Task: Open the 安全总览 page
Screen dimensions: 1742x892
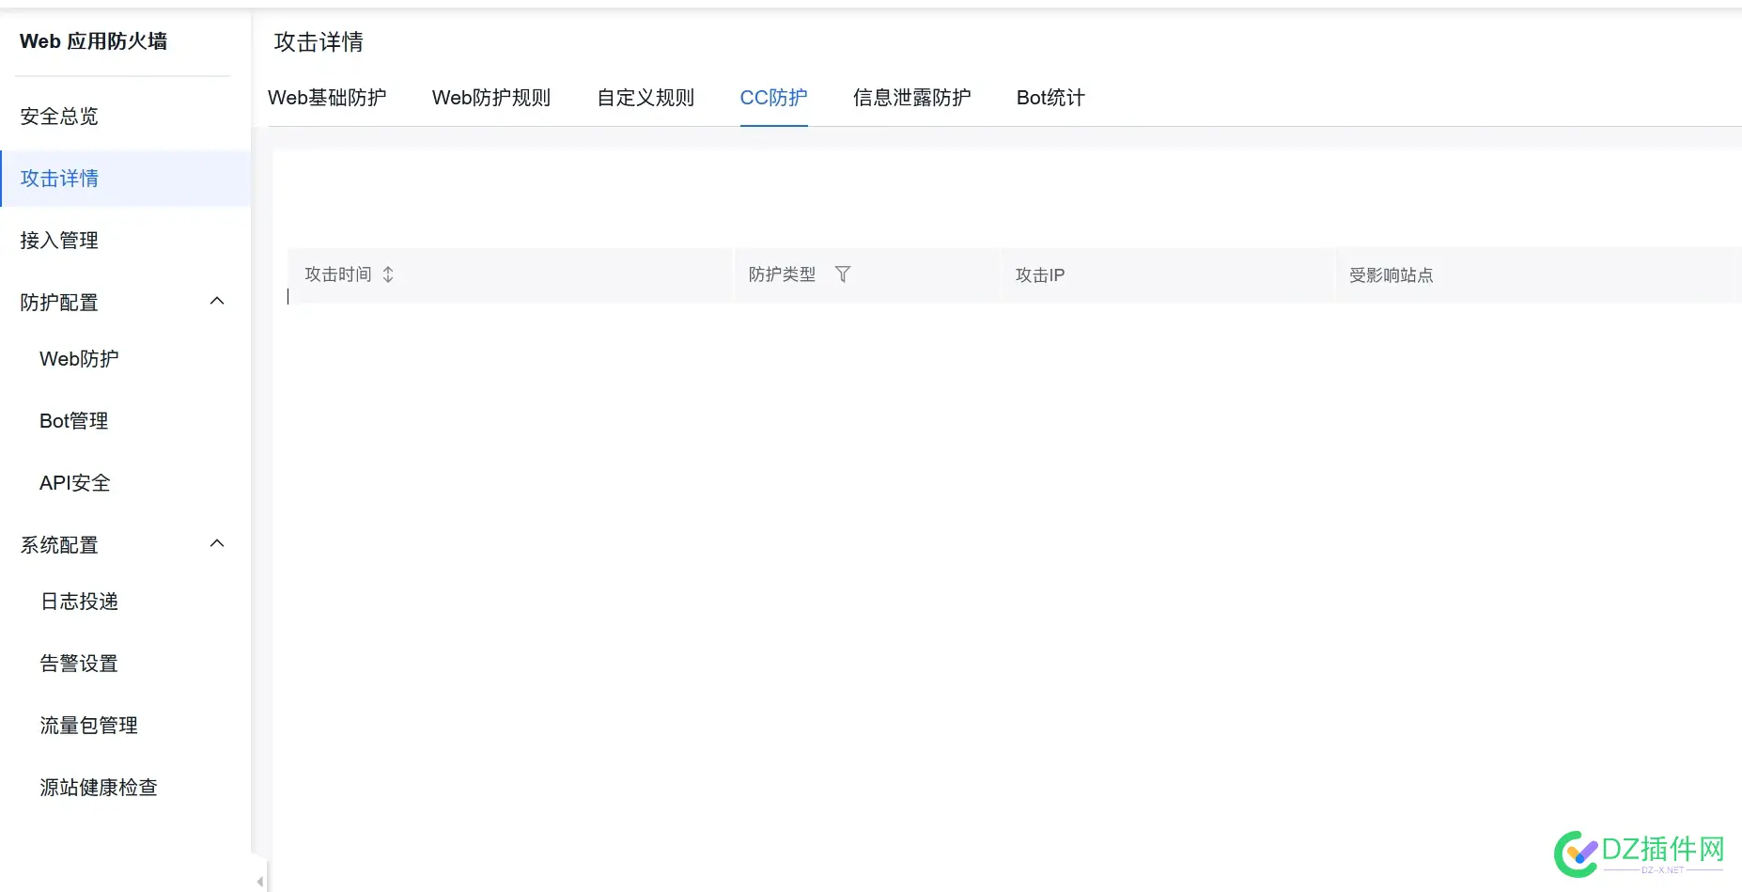Action: pyautogui.click(x=58, y=116)
